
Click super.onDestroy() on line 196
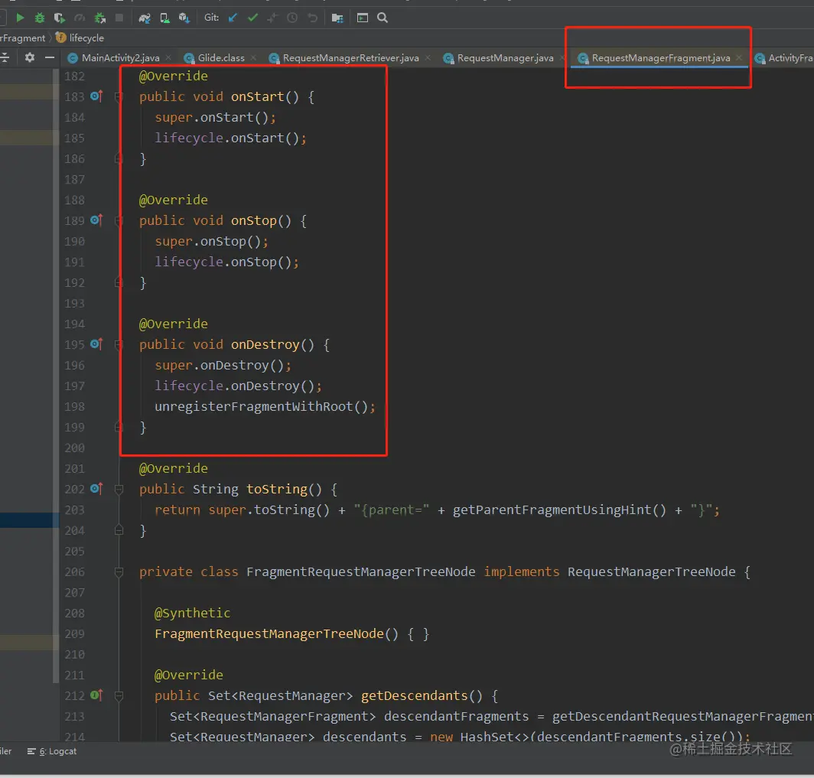223,366
